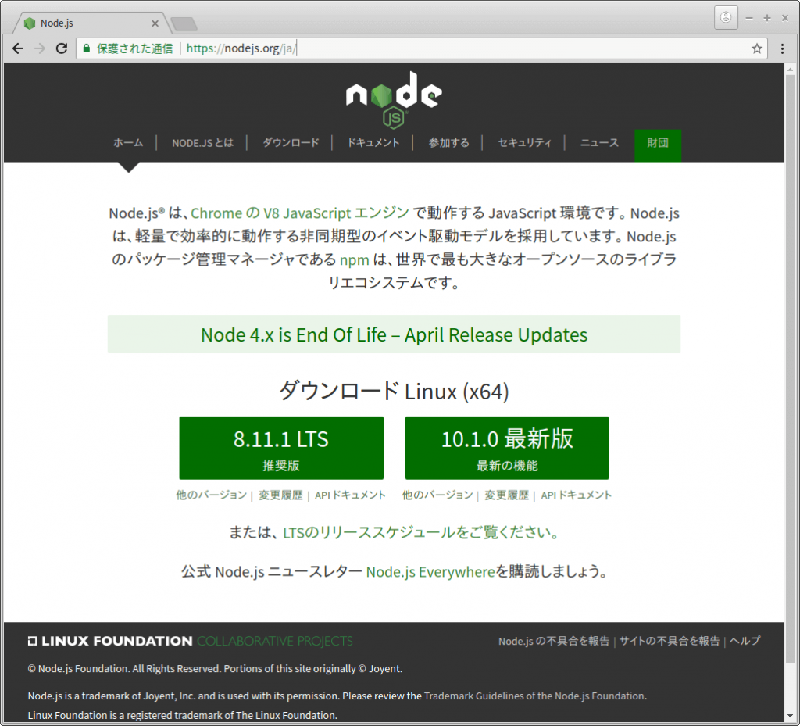Select the Node.js browser tab

pos(92,23)
